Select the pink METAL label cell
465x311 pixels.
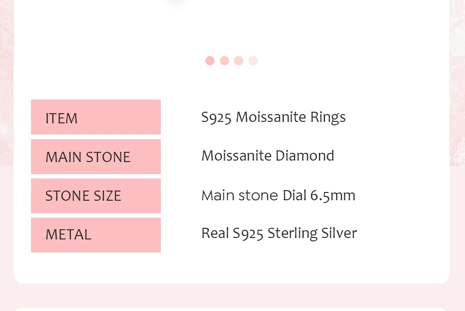click(x=95, y=235)
